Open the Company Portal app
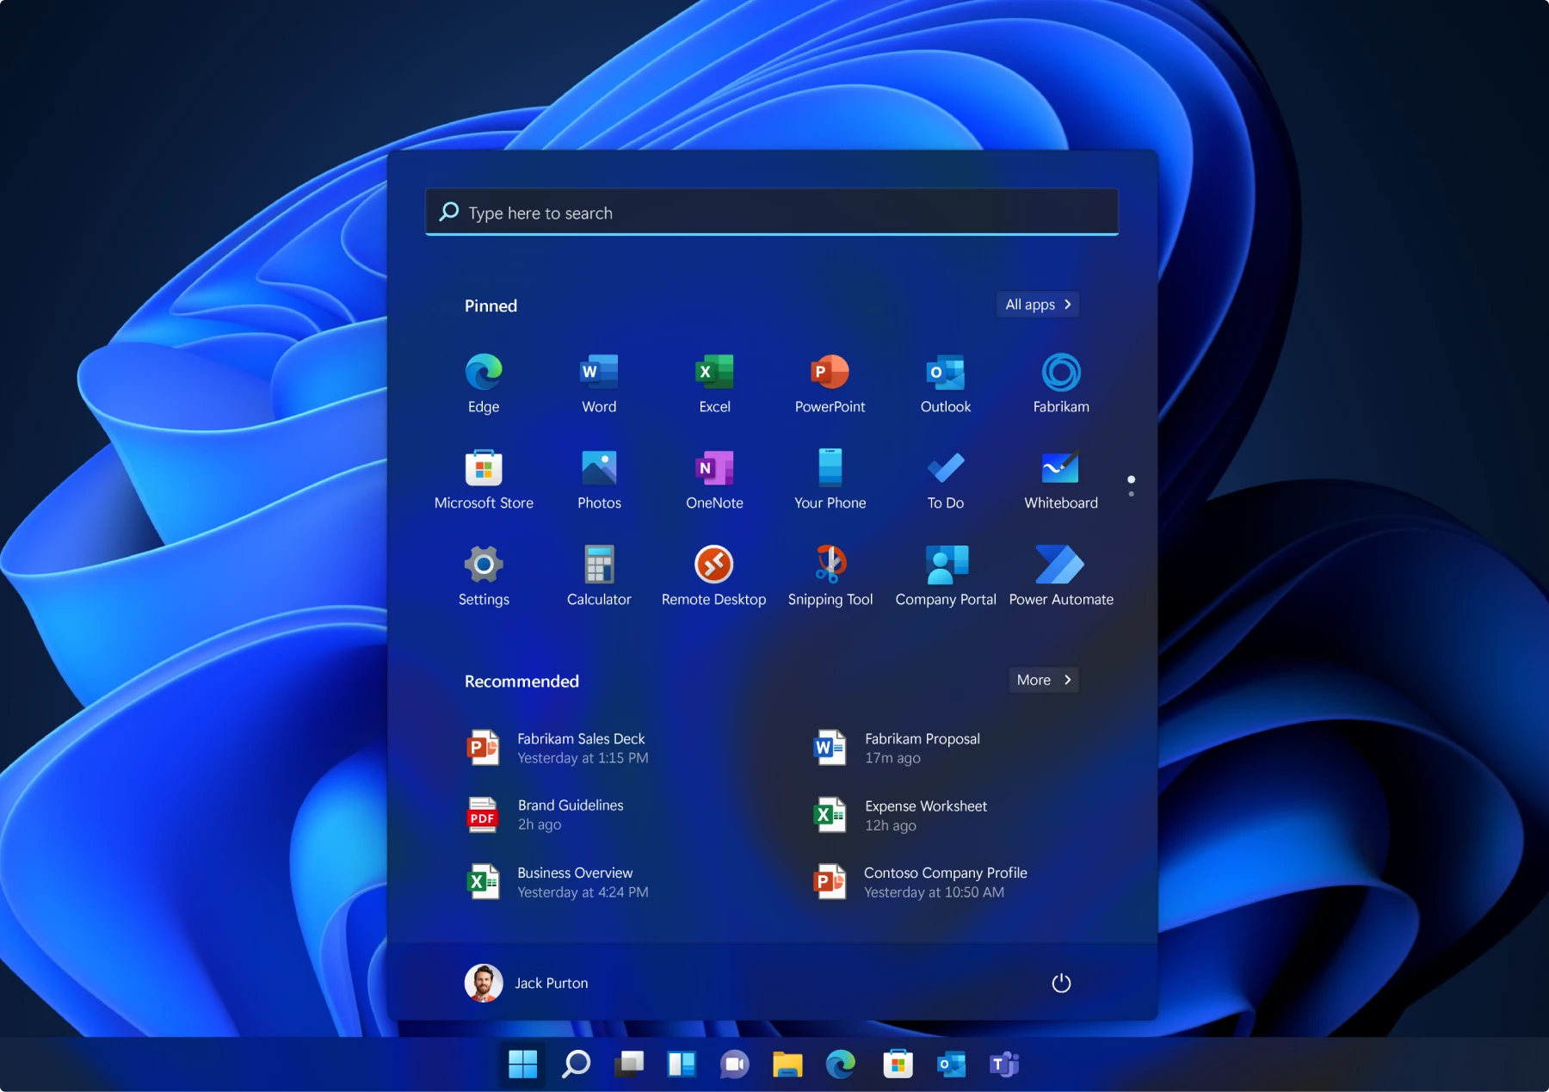 click(x=946, y=577)
